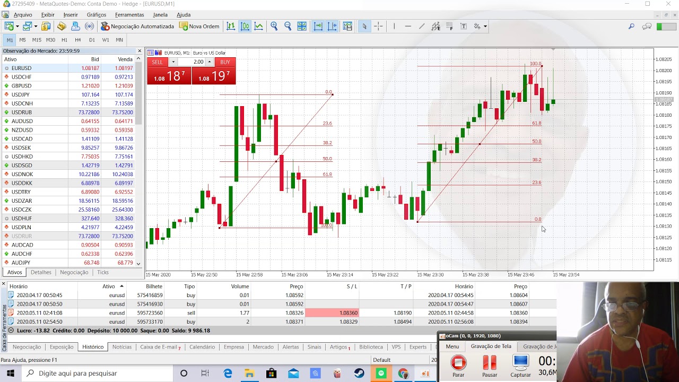Screen dimensions: 679x382
Task: Switch chart timeframe to H1
Action: pos(64,40)
